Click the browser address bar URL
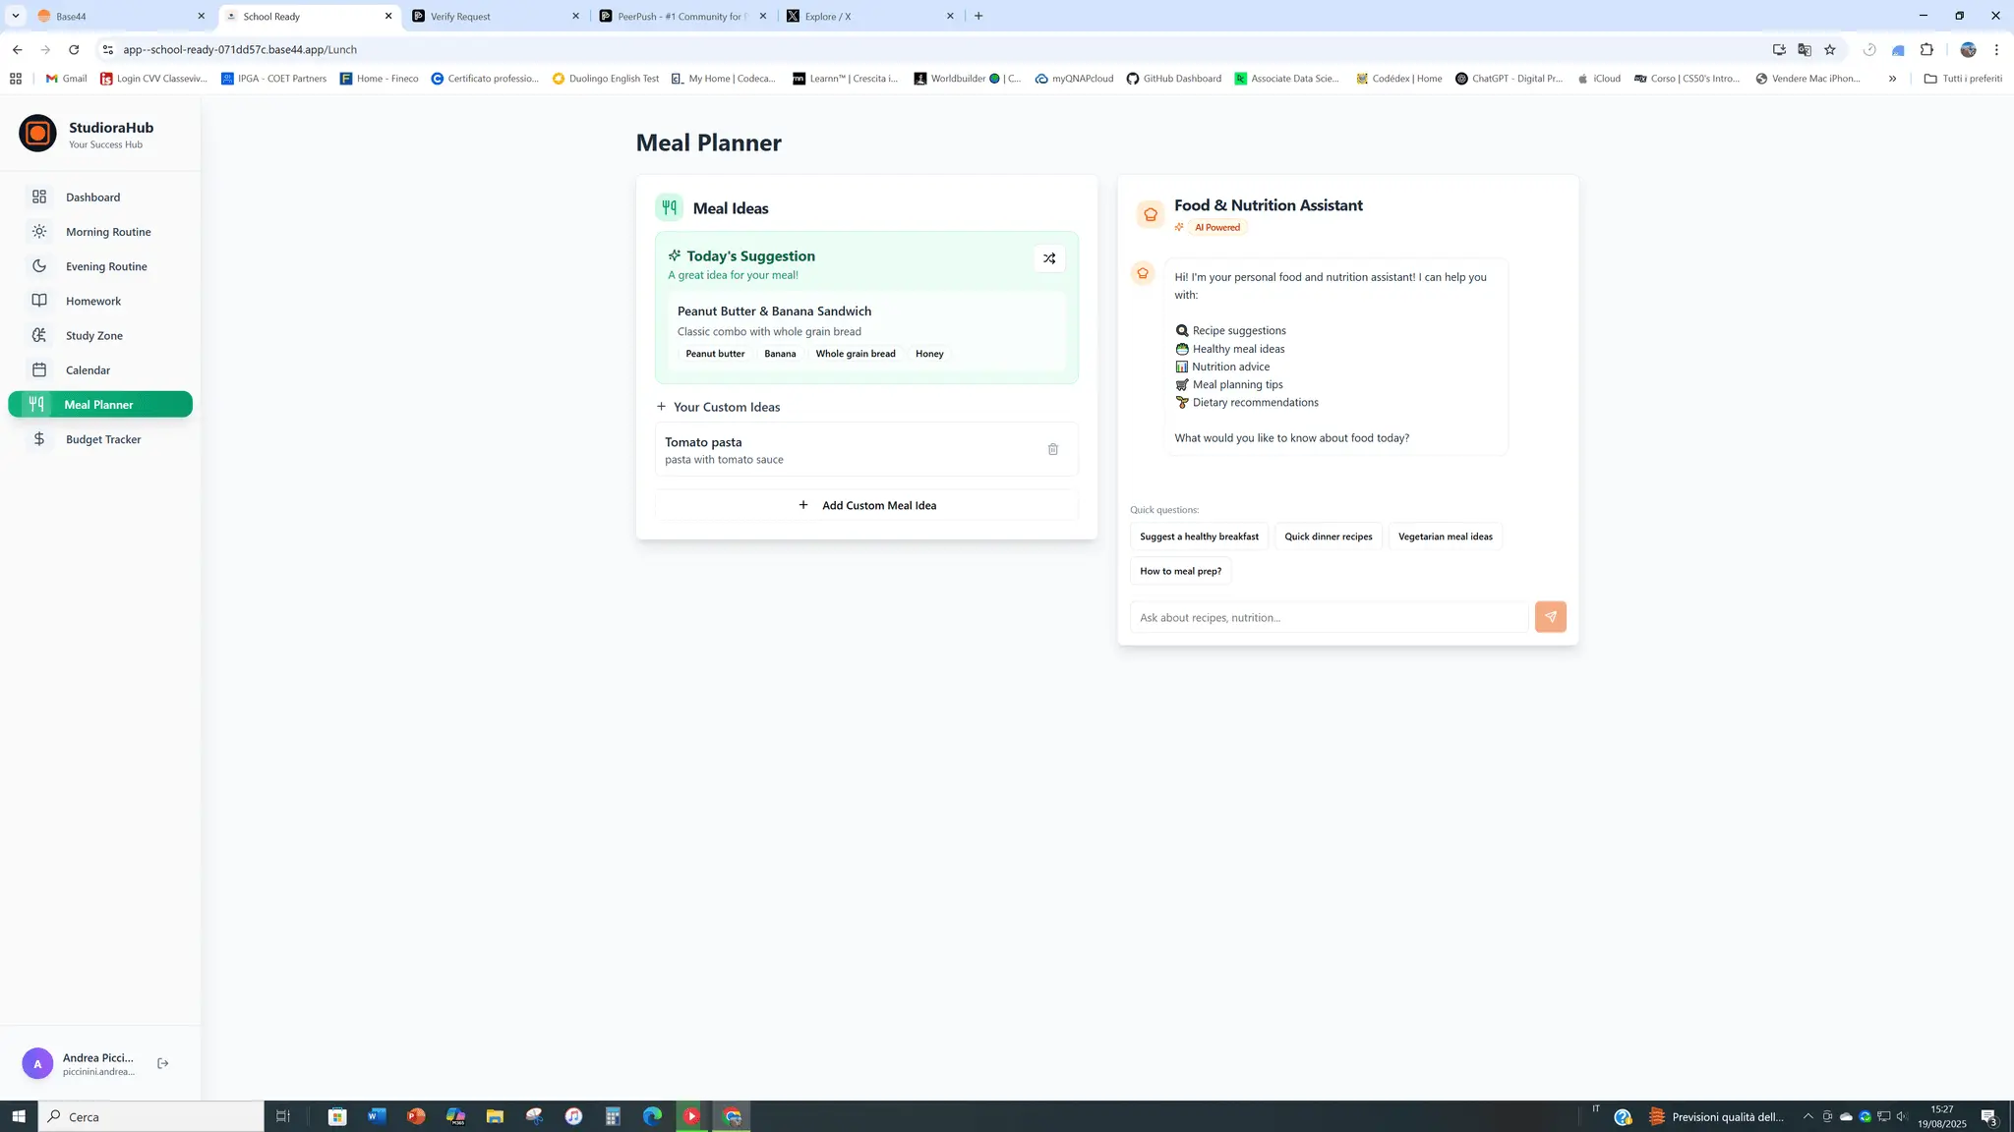Viewport: 2014px width, 1132px height. coord(240,49)
